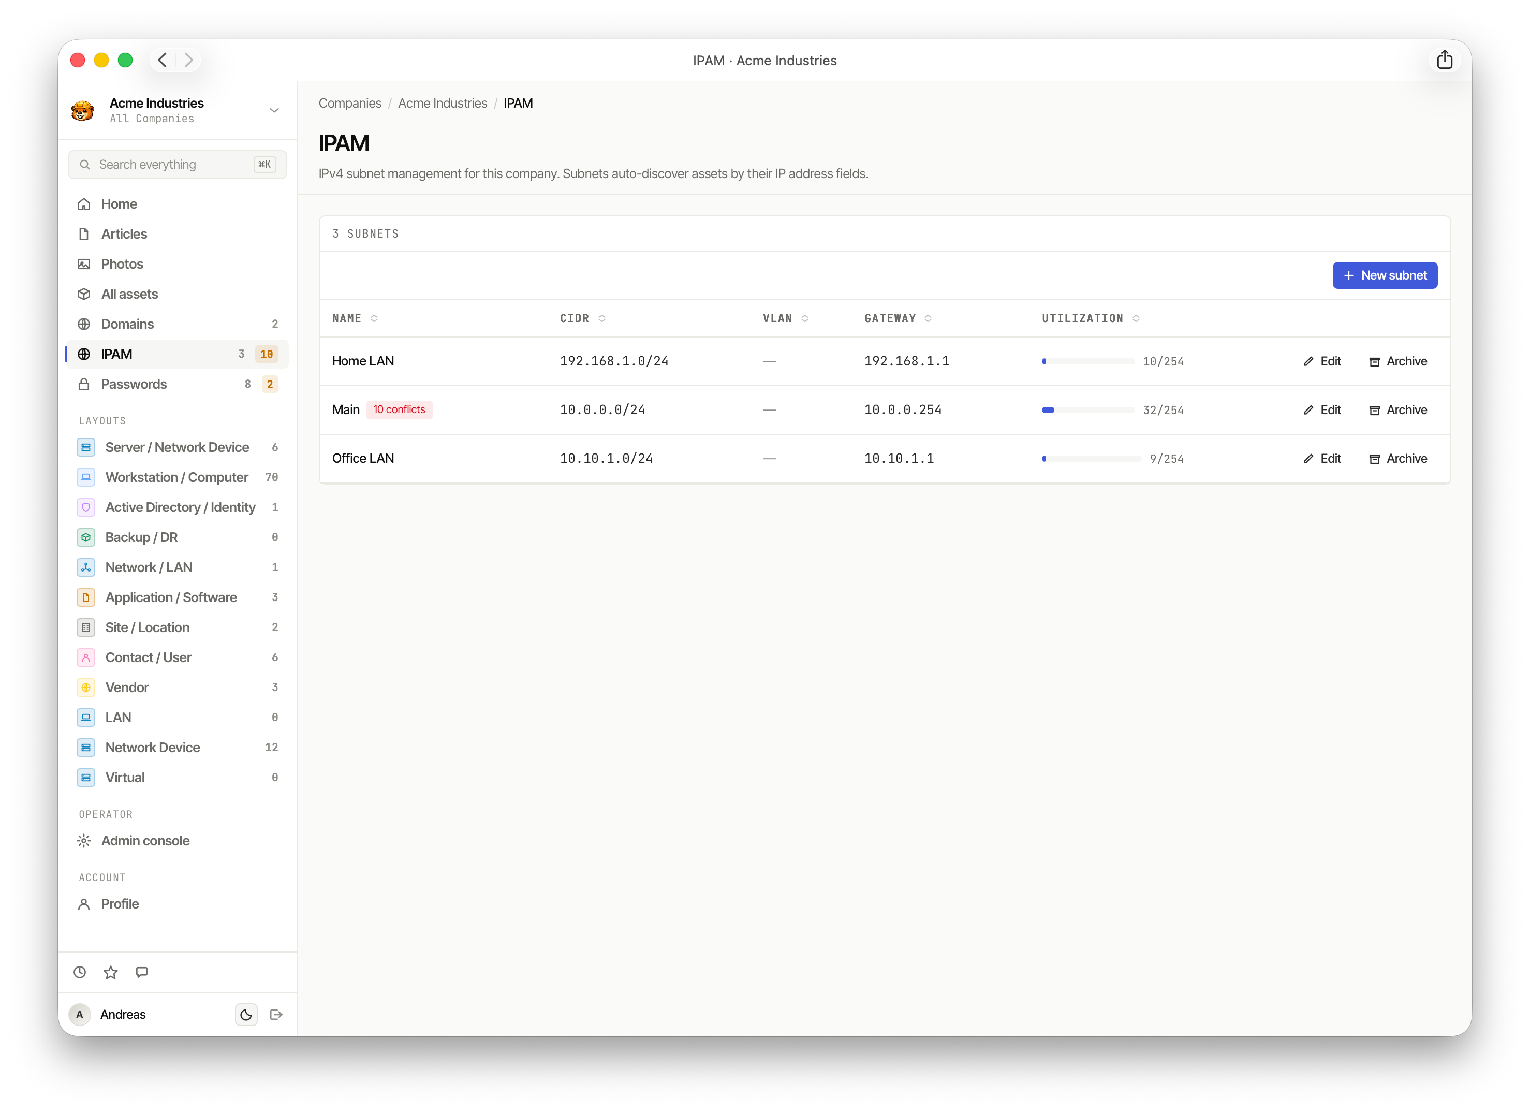Open the comments speech bubble icon
The height and width of the screenshot is (1113, 1530).
coord(142,972)
